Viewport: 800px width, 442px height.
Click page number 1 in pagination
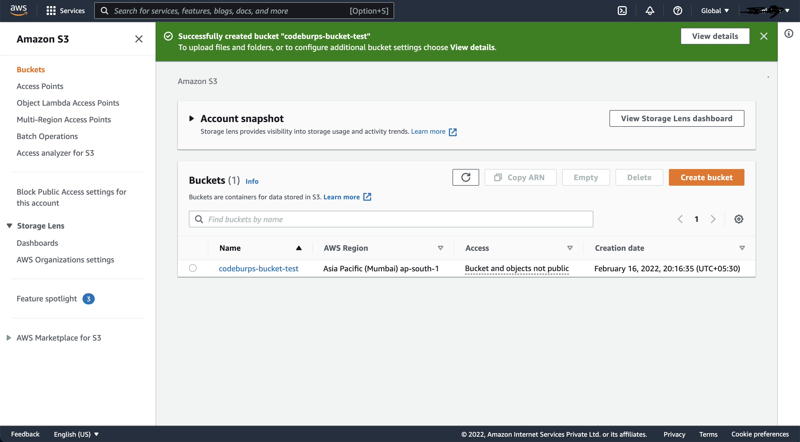(697, 219)
